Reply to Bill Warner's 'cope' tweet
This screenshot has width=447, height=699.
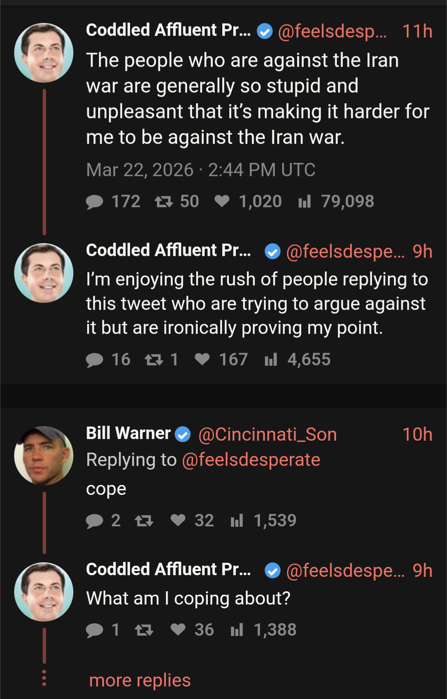click(95, 521)
